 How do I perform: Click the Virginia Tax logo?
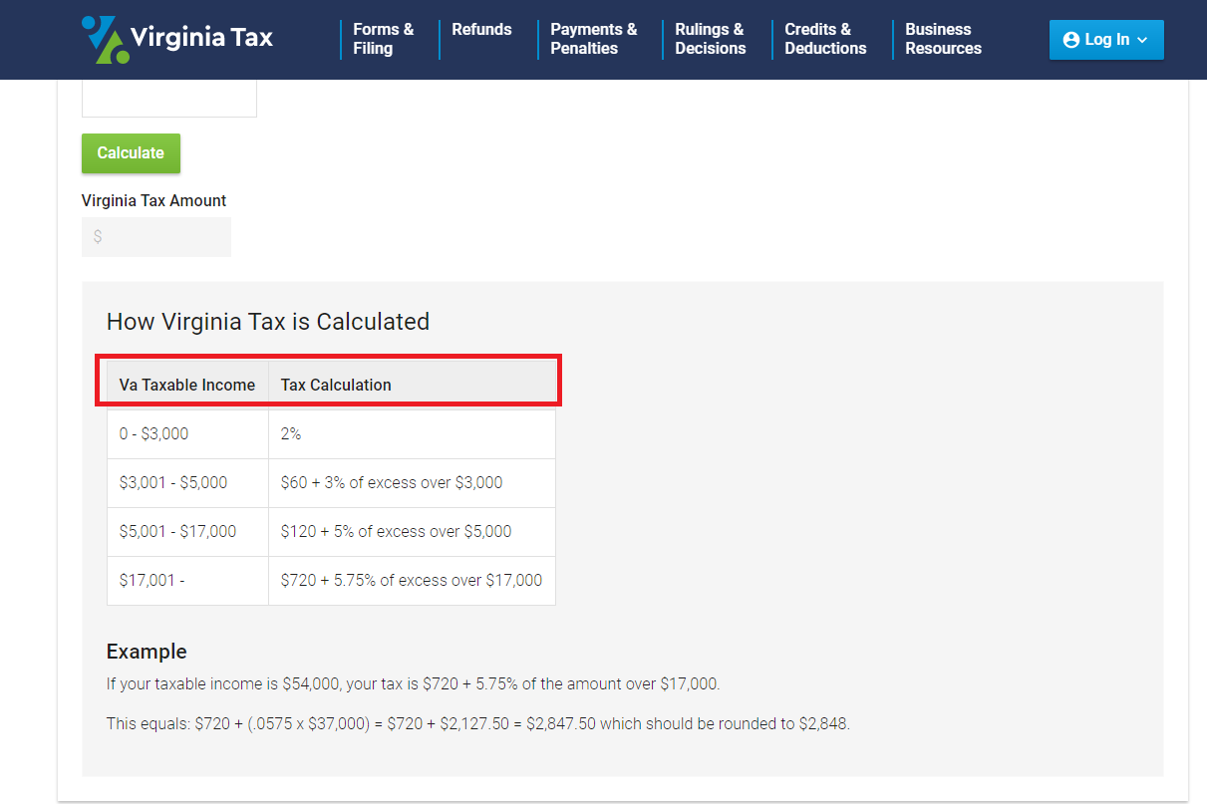[x=177, y=39]
